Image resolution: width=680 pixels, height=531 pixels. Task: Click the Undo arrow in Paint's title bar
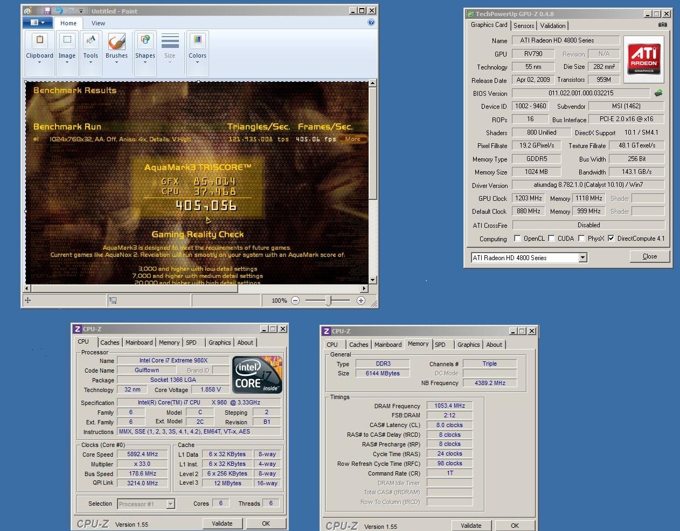click(59, 11)
